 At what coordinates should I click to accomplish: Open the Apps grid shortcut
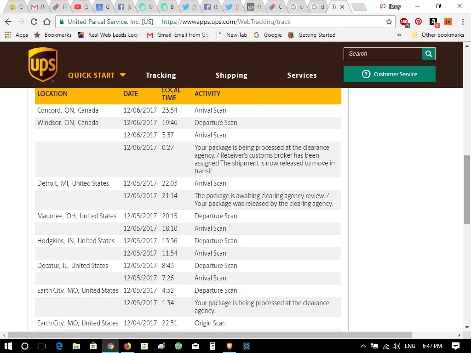16,35
